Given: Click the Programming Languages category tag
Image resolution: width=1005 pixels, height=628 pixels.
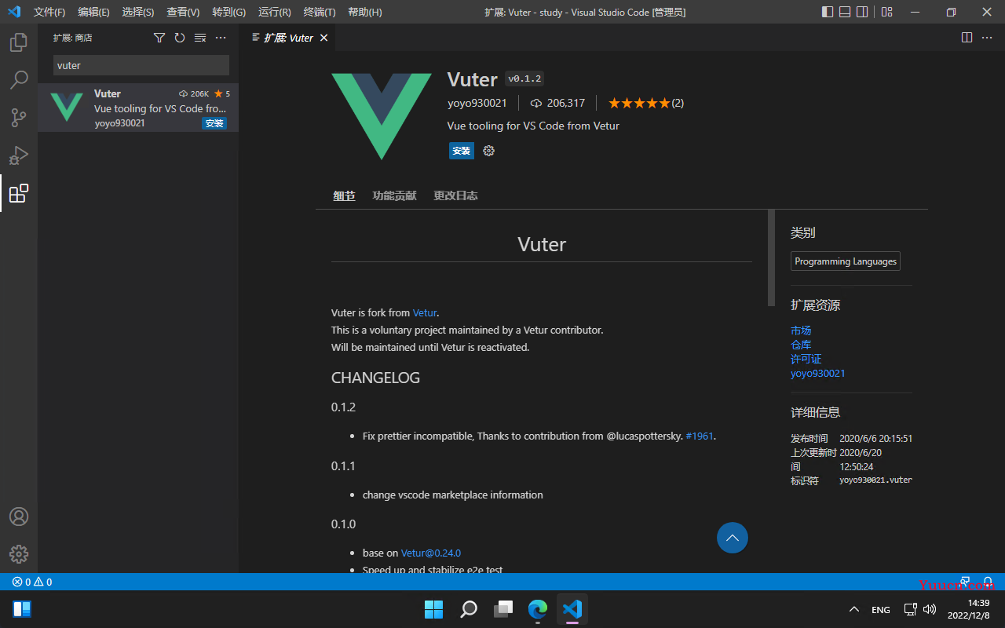Looking at the screenshot, I should [x=846, y=261].
